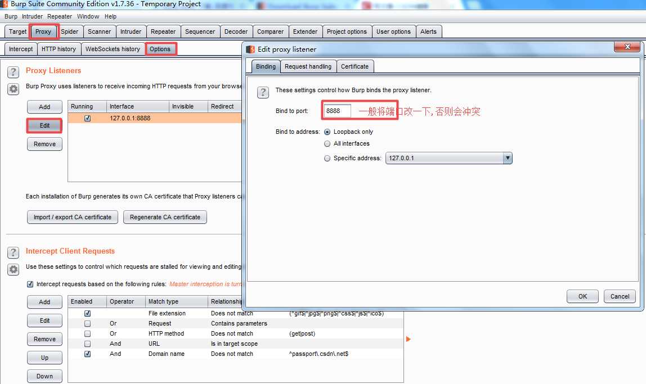Open the Repeater menu in the menu bar
This screenshot has height=384, width=646.
(59, 16)
